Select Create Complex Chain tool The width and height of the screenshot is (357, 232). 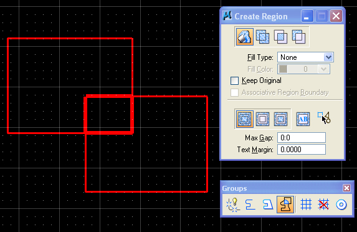click(250, 205)
